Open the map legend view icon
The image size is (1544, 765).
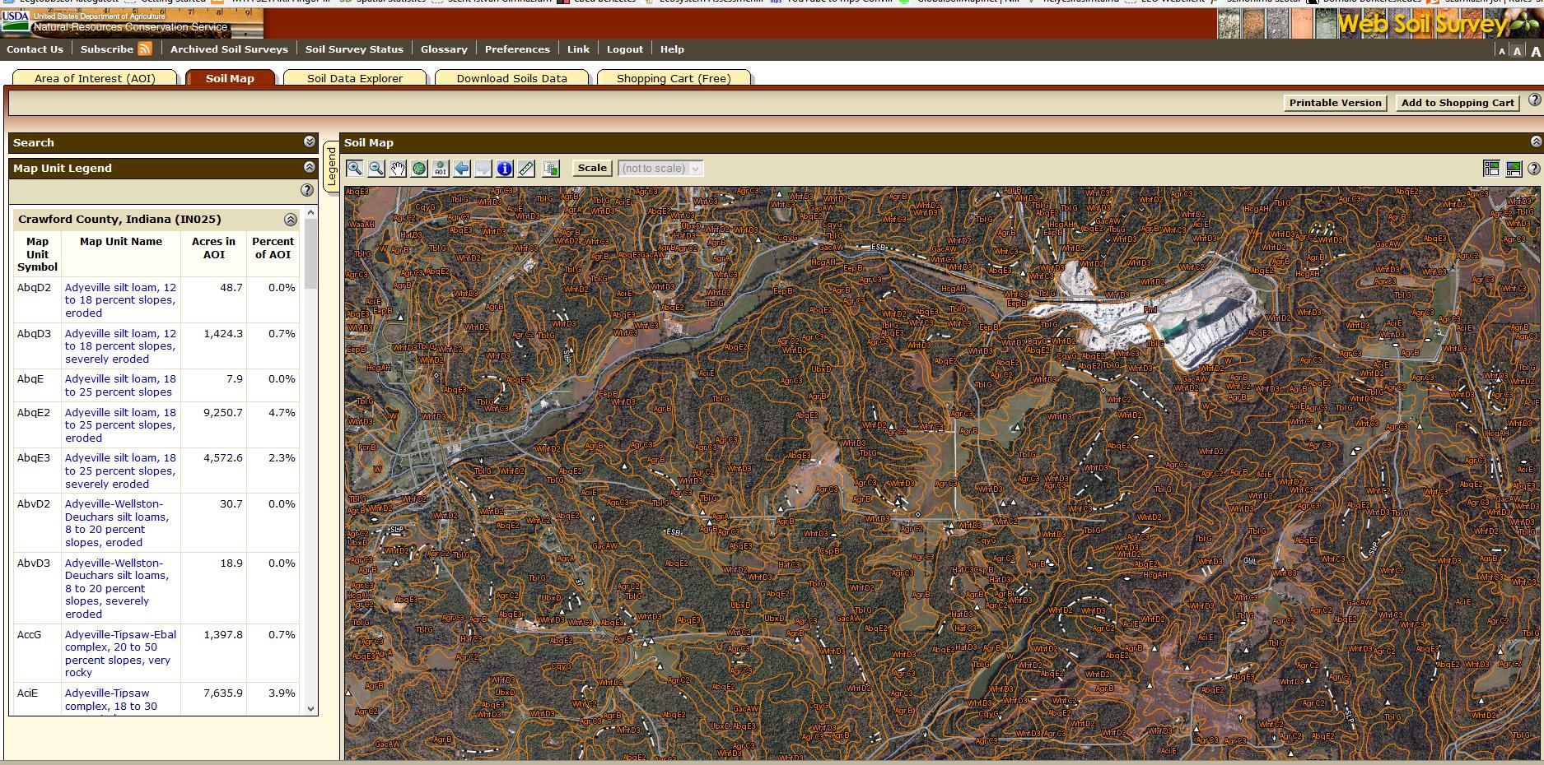click(1491, 169)
